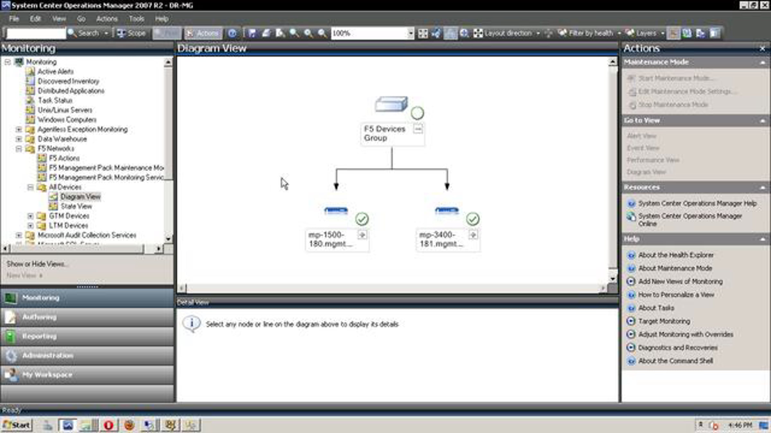The width and height of the screenshot is (771, 433).
Task: Click the My Workspace user icon
Action: click(11, 375)
